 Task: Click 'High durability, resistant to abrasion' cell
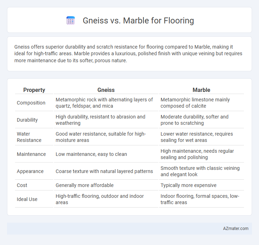100,120
